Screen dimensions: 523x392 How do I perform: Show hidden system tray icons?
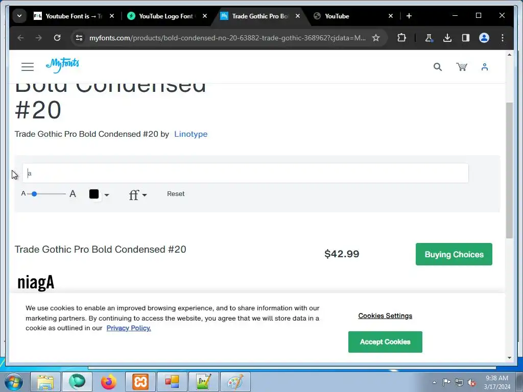(434, 382)
